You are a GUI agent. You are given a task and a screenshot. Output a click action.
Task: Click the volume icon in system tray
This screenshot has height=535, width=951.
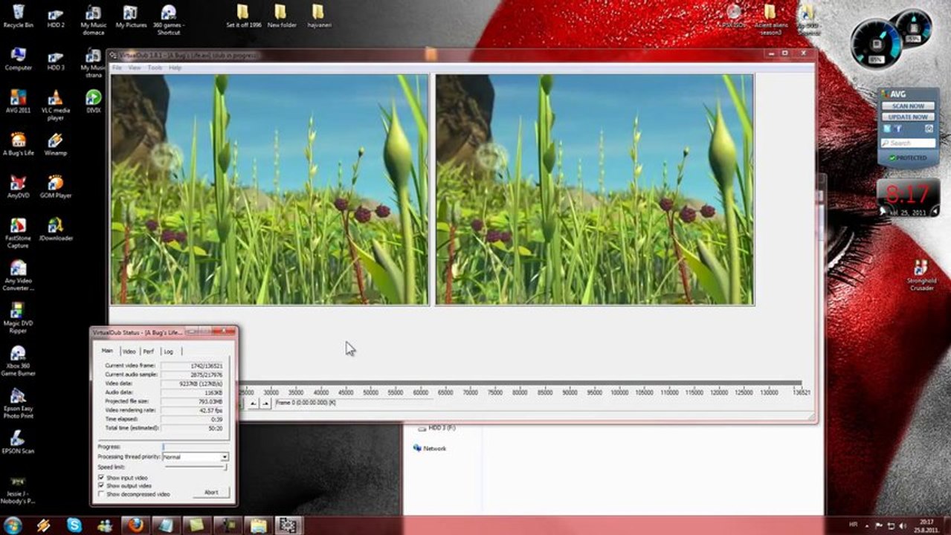[903, 525]
